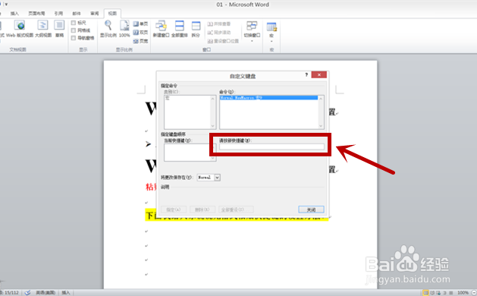
Task: Select the Normal.NewMacros command entry
Action: coord(269,98)
